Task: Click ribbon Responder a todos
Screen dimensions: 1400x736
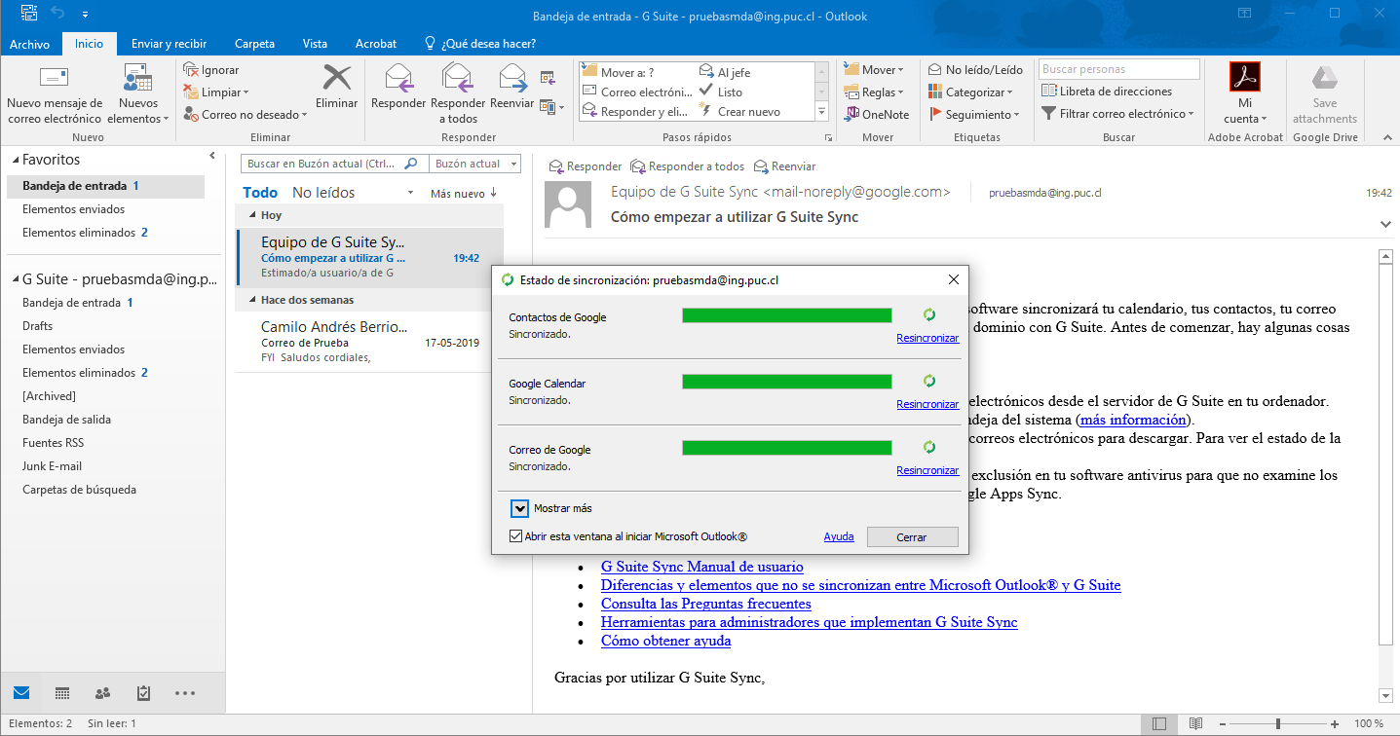Action: click(x=458, y=93)
